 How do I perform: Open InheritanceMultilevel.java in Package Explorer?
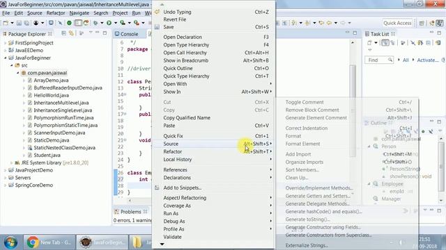[61, 103]
